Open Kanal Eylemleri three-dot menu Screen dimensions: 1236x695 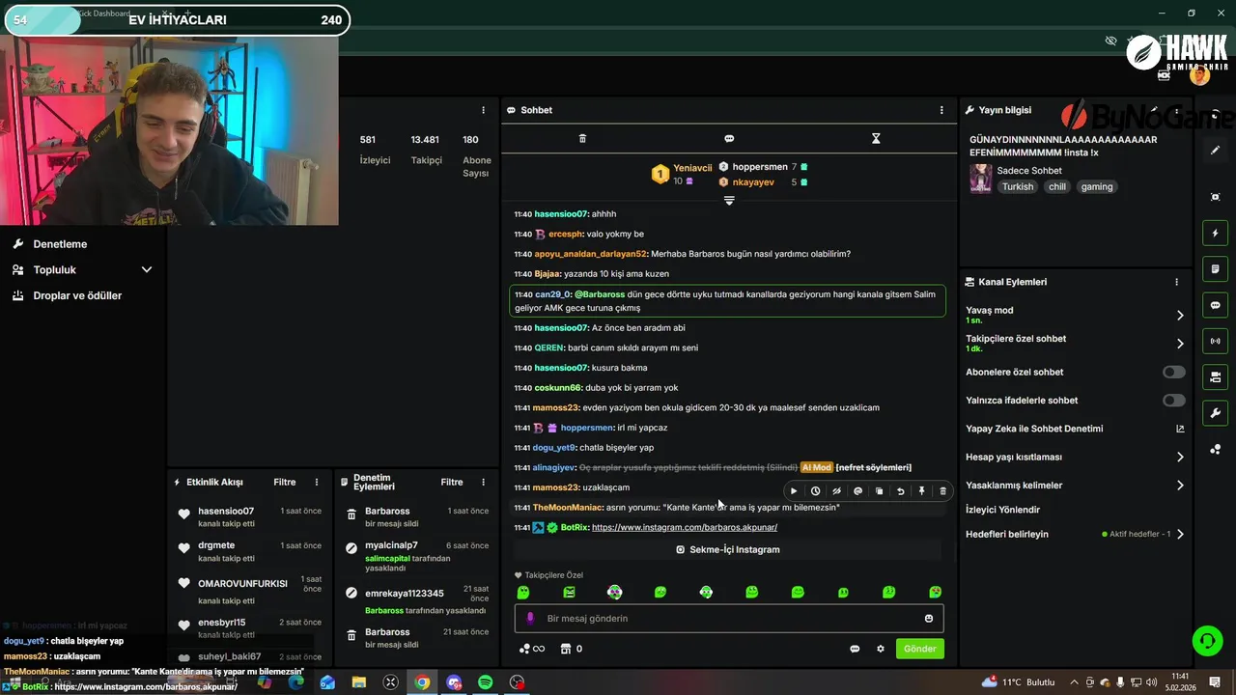(1176, 282)
